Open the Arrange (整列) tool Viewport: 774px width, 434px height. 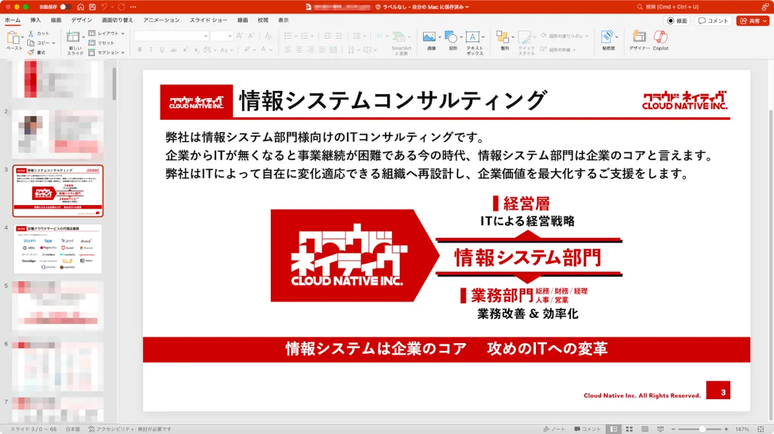click(x=504, y=41)
